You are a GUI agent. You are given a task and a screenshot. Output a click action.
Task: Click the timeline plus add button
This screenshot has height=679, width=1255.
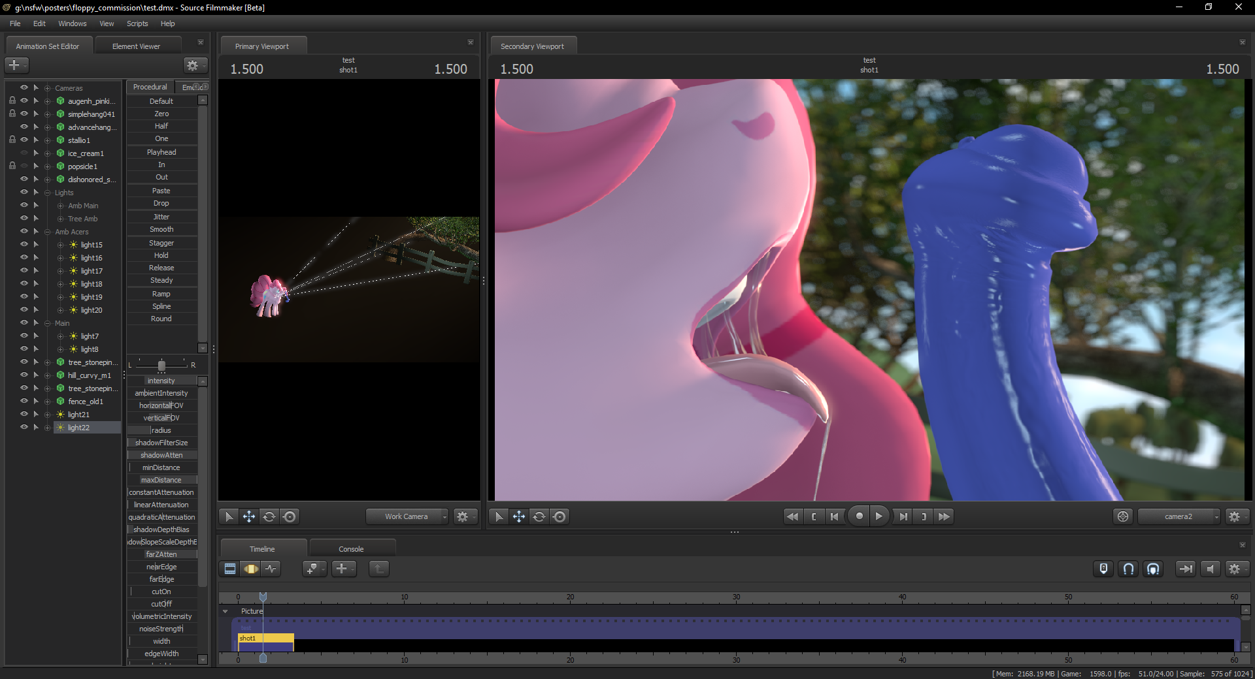point(343,569)
